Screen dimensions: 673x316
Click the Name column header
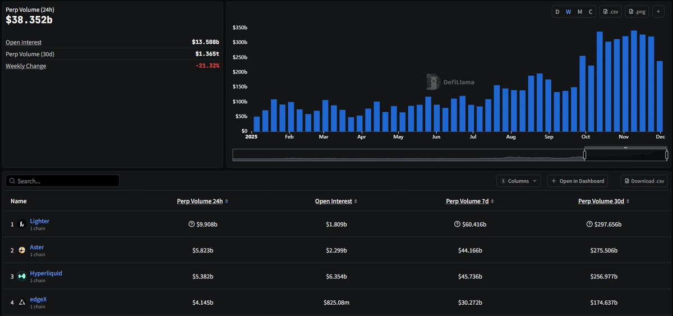(x=19, y=201)
